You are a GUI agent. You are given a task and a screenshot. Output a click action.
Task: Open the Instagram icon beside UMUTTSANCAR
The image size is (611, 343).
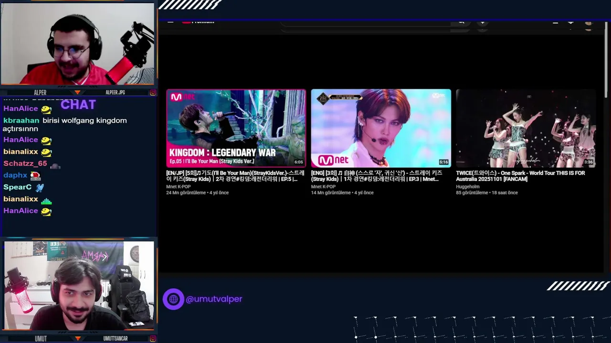(153, 339)
